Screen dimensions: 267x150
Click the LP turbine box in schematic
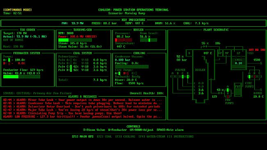click(x=239, y=53)
